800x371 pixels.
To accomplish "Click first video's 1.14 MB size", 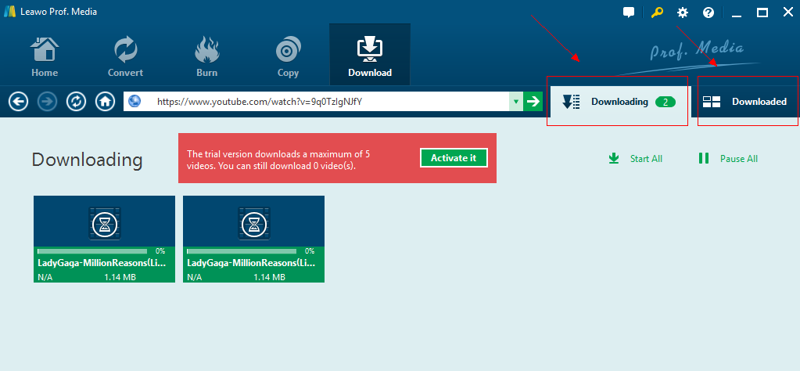I will pyautogui.click(x=120, y=277).
